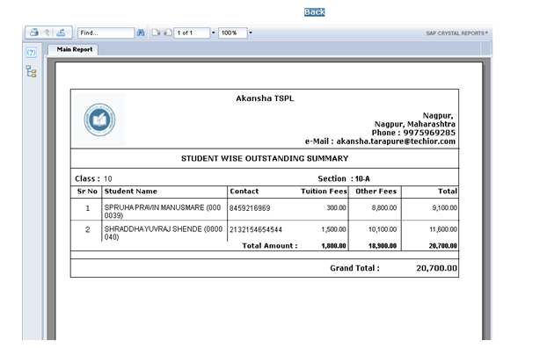Click other fees value 8,800.00
The image size is (547, 348).
(384, 207)
